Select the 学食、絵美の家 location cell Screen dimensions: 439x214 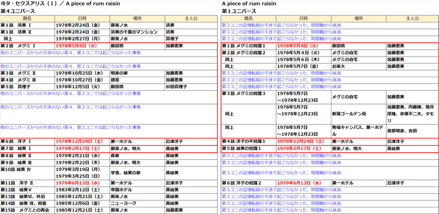click(x=137, y=173)
